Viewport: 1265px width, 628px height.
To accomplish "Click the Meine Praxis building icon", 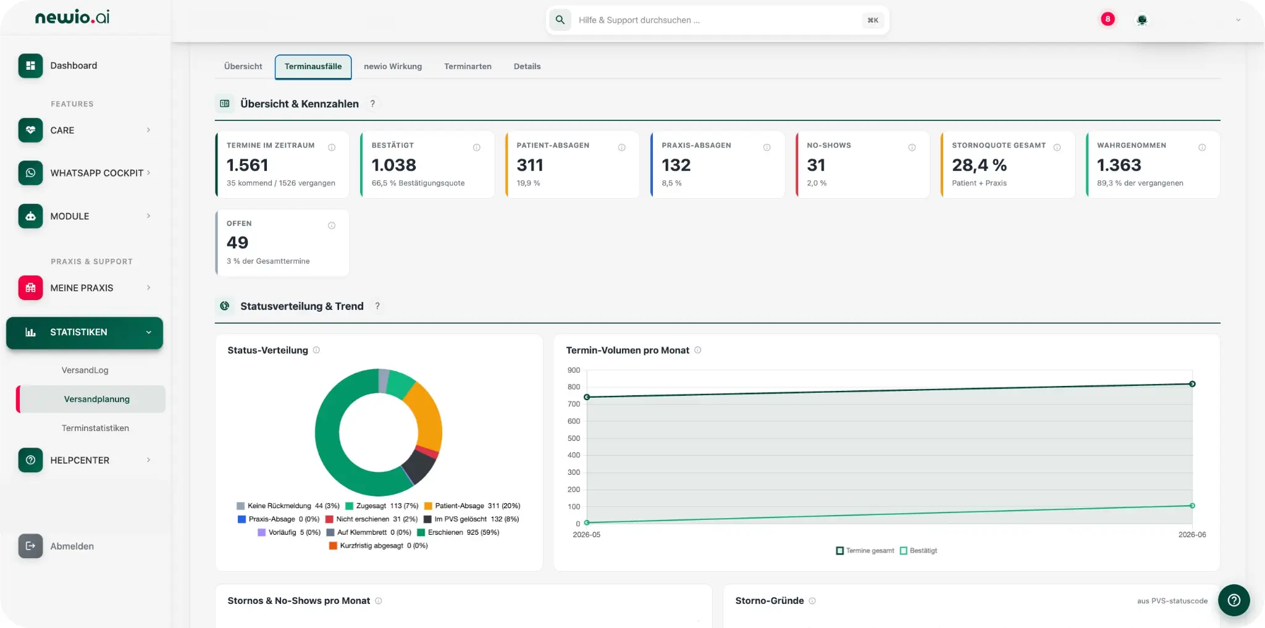I will [30, 288].
